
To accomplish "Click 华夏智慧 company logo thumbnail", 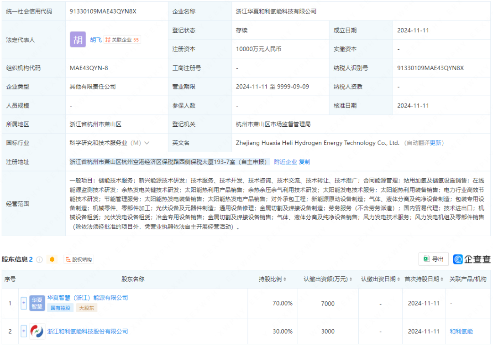I will pos(37,303).
